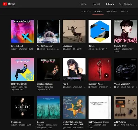Go to the Home page

(83, 4)
